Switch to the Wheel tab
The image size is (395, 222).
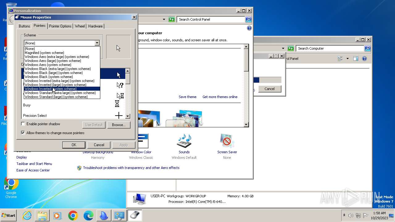pyautogui.click(x=80, y=26)
